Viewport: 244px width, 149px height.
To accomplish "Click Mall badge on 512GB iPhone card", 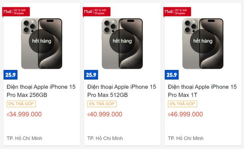I will tap(96, 12).
